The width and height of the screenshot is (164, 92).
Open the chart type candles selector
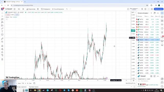pos(23,9)
